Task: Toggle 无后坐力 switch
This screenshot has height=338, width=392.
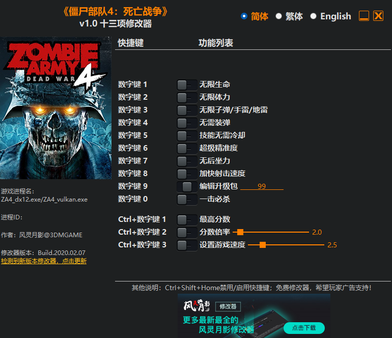Action: pyautogui.click(x=187, y=161)
